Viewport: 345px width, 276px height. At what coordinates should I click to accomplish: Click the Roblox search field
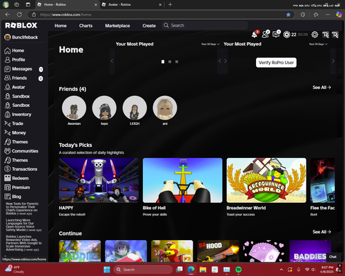coord(205,26)
